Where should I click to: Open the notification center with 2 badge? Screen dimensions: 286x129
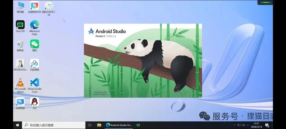click(267, 125)
